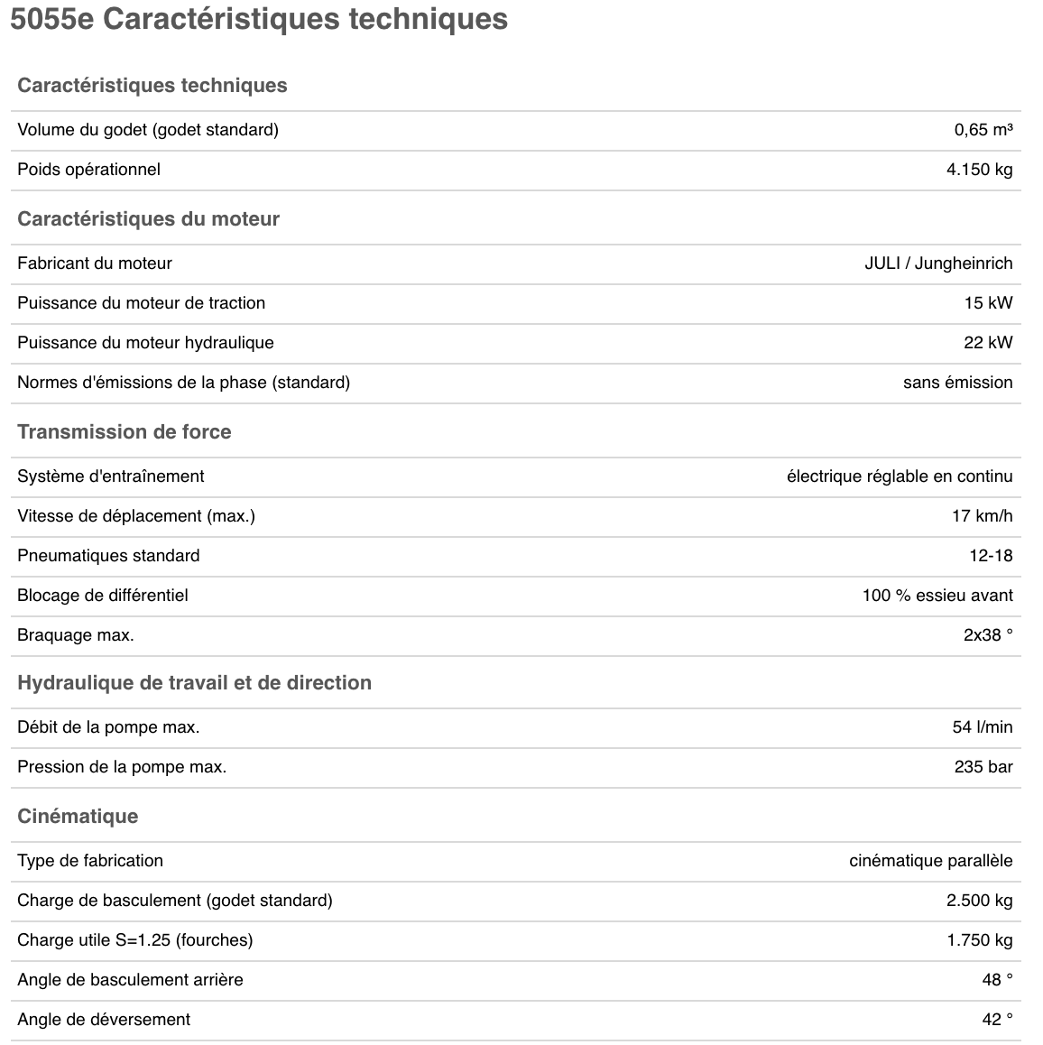
Task: Click the Caractéristiques du moteur heading
Action: [x=148, y=218]
